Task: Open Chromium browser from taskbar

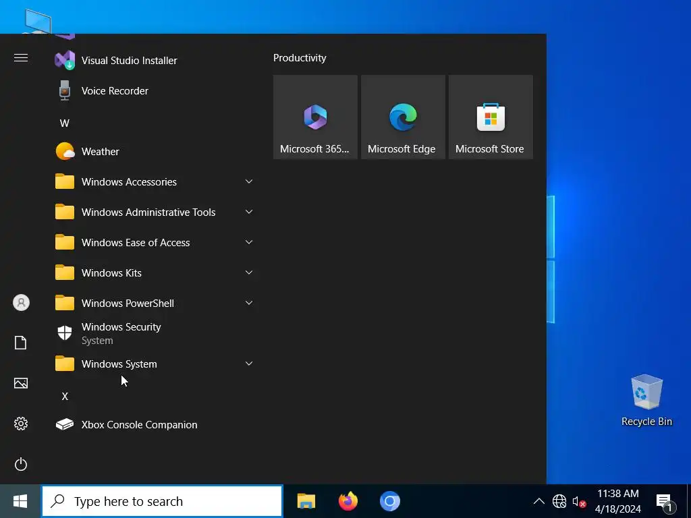Action: (x=389, y=501)
